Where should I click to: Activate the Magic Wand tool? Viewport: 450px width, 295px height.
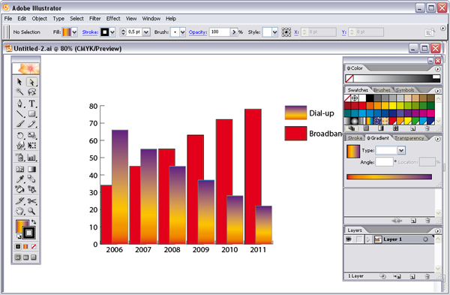click(x=19, y=92)
